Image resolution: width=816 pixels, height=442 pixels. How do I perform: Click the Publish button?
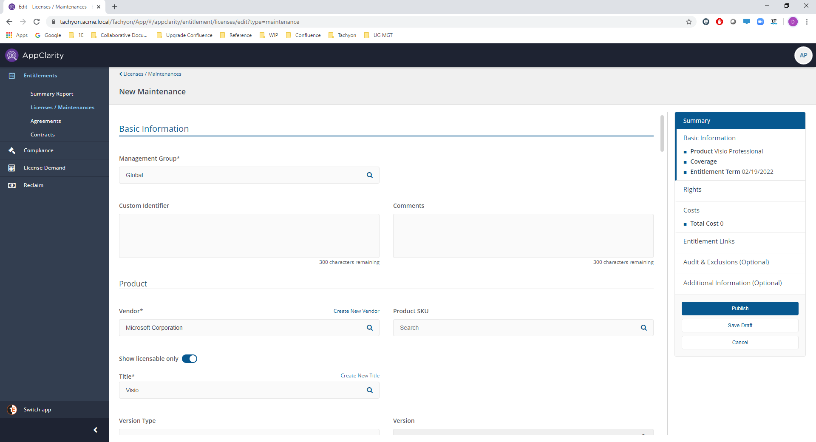(x=740, y=309)
